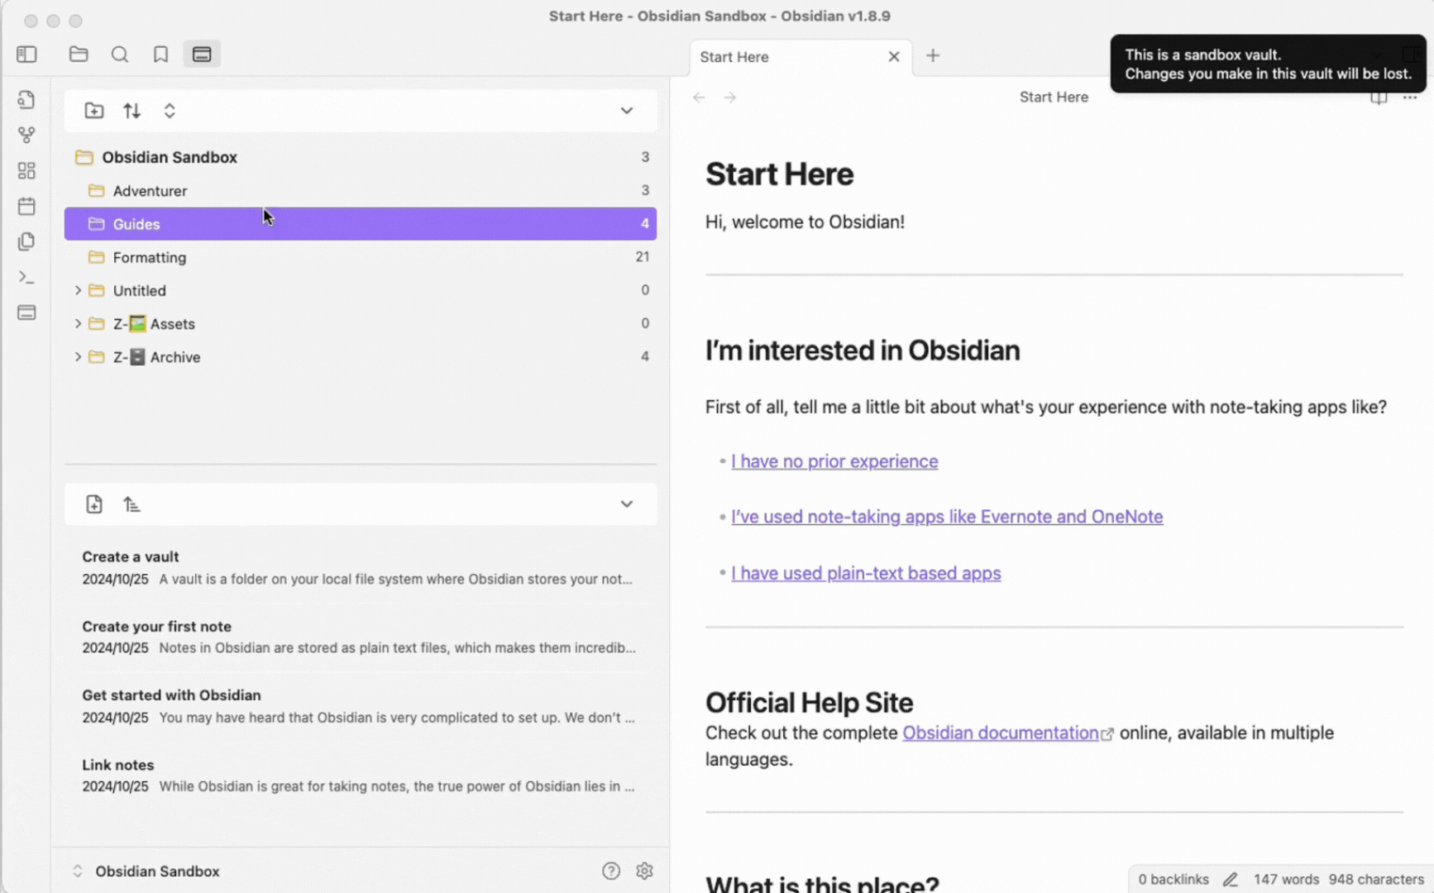Toggle reading view book icon
The height and width of the screenshot is (893, 1434).
coord(1379,98)
